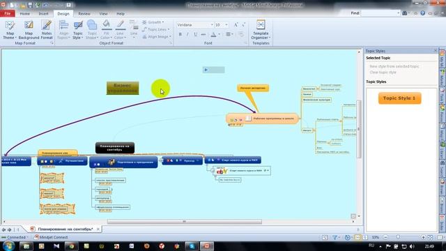
Task: Switch to the Insert tab
Action: pos(43,14)
